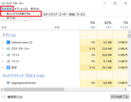Screen dimensions: 131x102
Task: Select the タスク マネージャー process name
Action: 21,49
